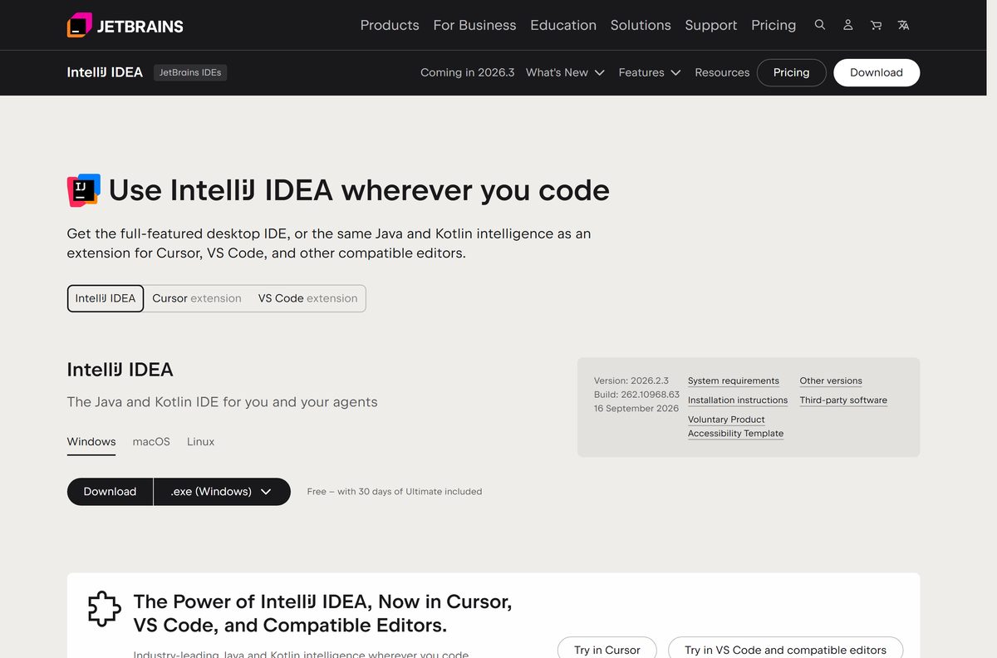Select the macOS platform tab

click(x=151, y=442)
